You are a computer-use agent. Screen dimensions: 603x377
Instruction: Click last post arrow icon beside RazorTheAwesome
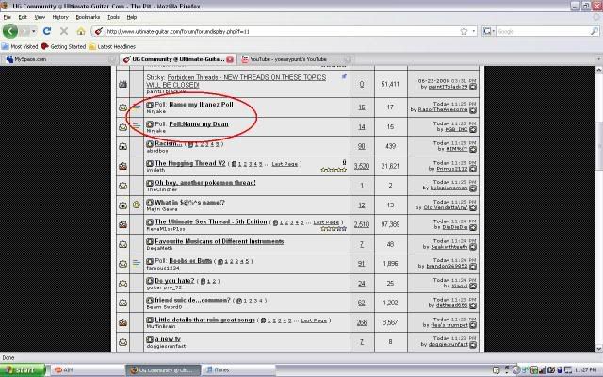(473, 110)
